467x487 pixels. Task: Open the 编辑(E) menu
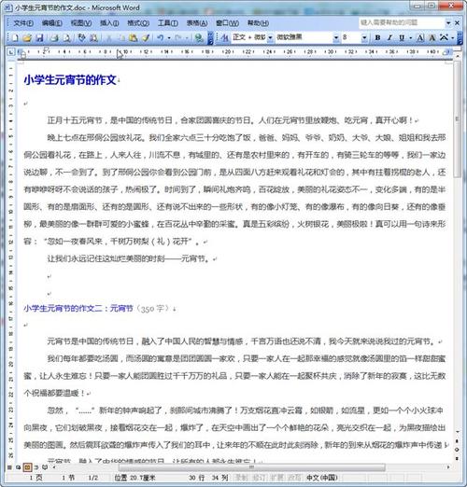[x=51, y=23]
